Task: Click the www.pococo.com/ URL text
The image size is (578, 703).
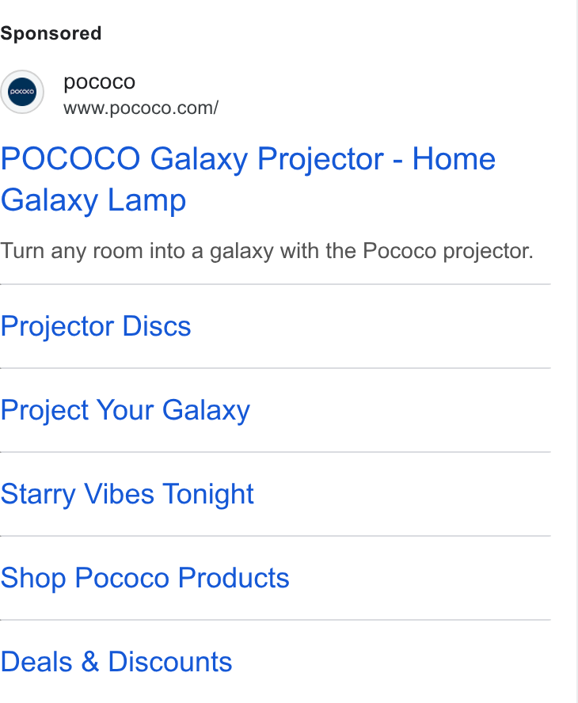Action: [141, 108]
